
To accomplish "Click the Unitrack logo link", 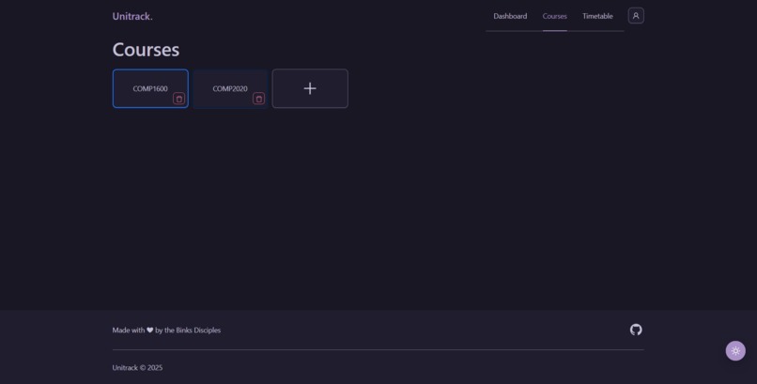I will 132,16.
